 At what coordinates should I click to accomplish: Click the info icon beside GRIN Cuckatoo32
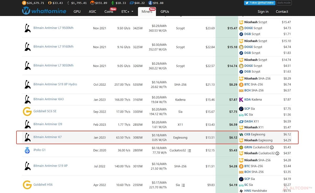(x=272, y=147)
